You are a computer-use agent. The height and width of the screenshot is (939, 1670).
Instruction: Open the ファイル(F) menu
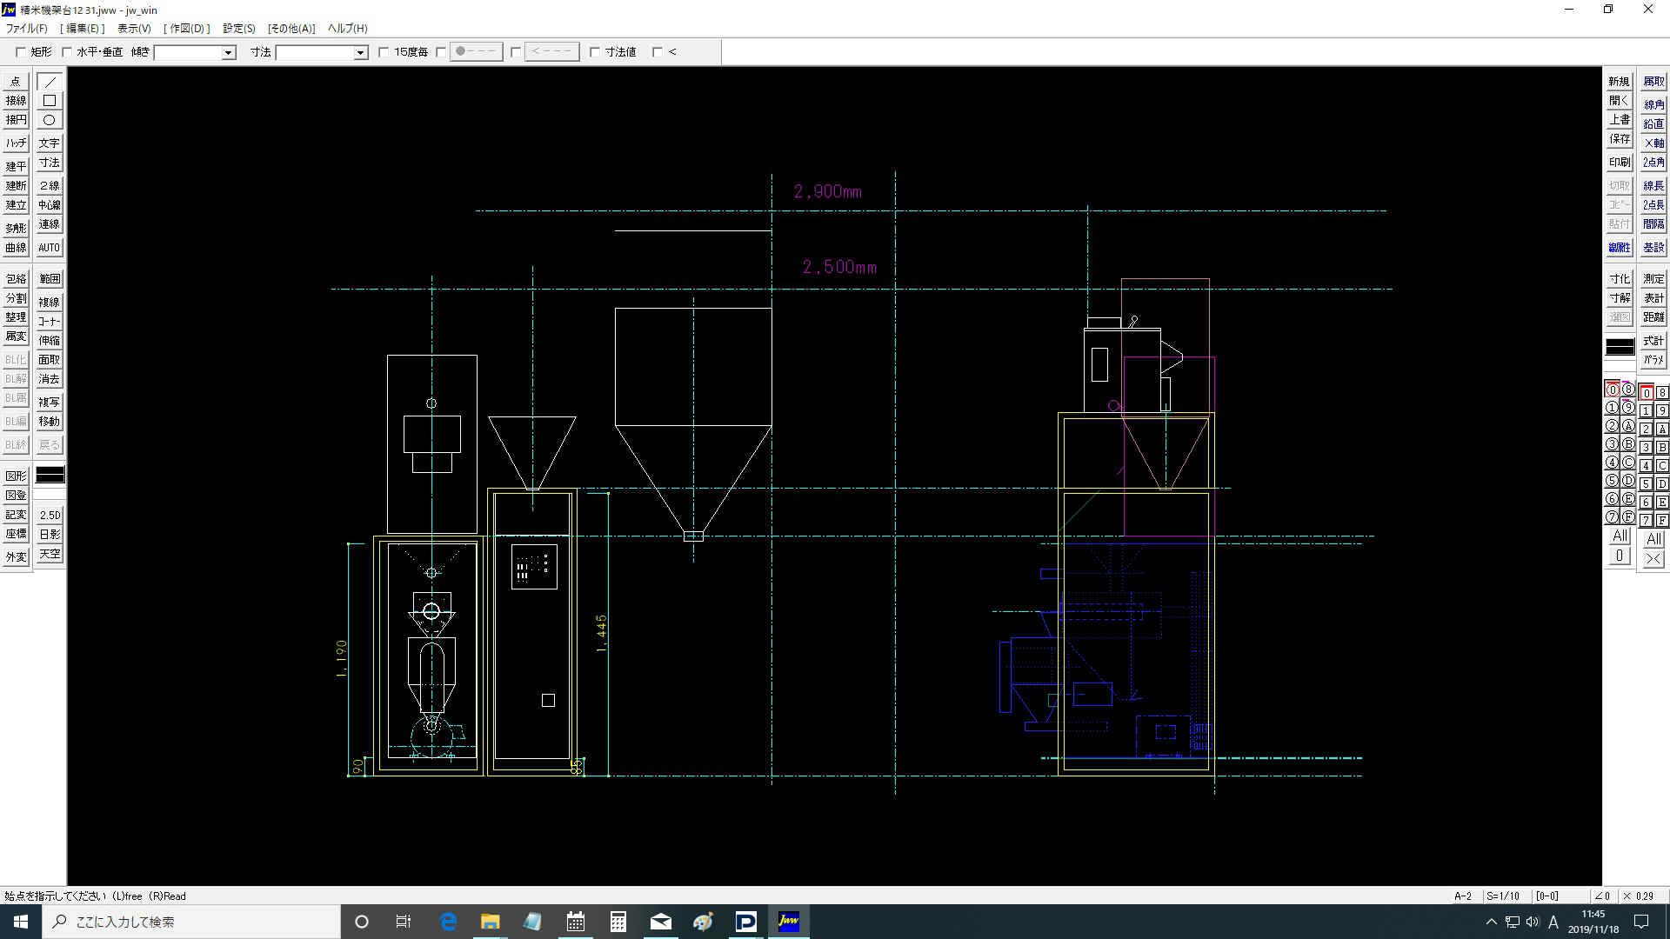coord(27,29)
